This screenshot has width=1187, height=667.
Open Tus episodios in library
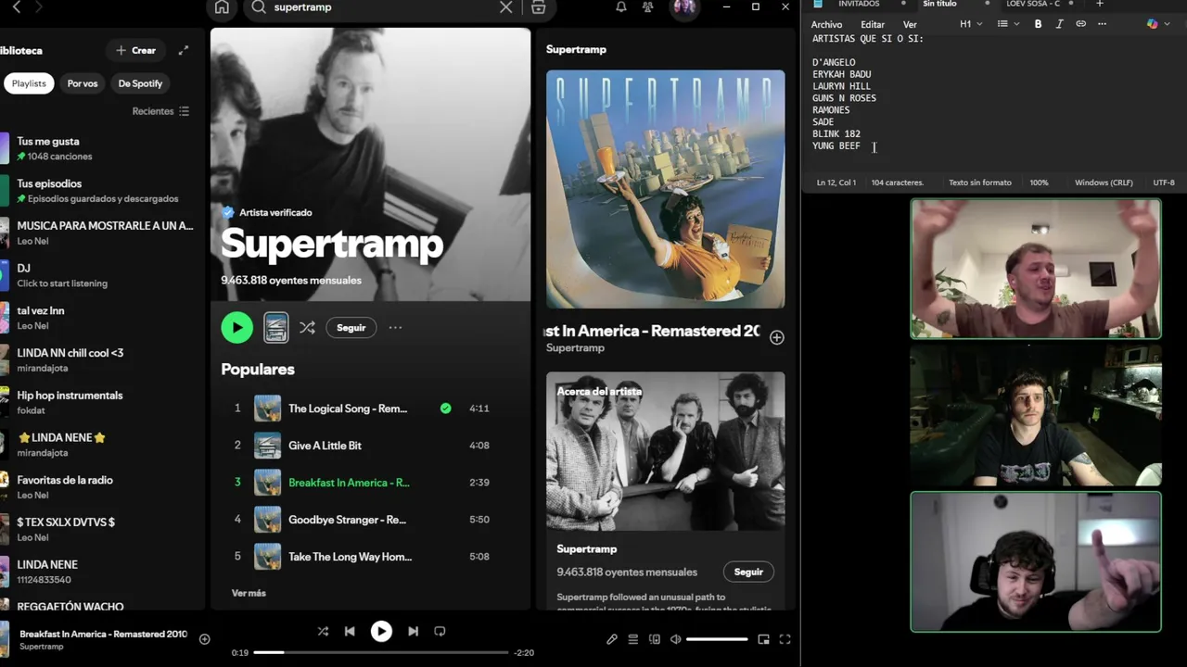pyautogui.click(x=102, y=191)
